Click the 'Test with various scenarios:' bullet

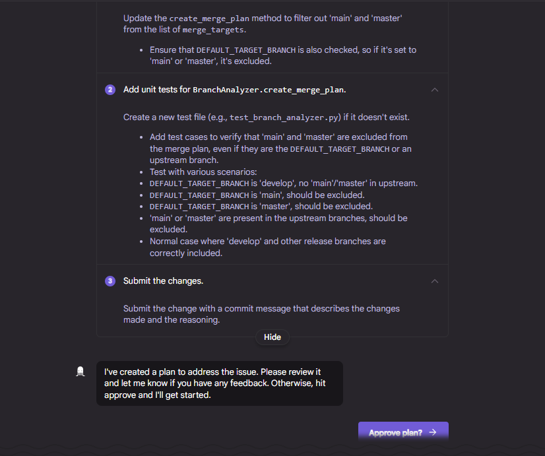pyautogui.click(x=203, y=172)
